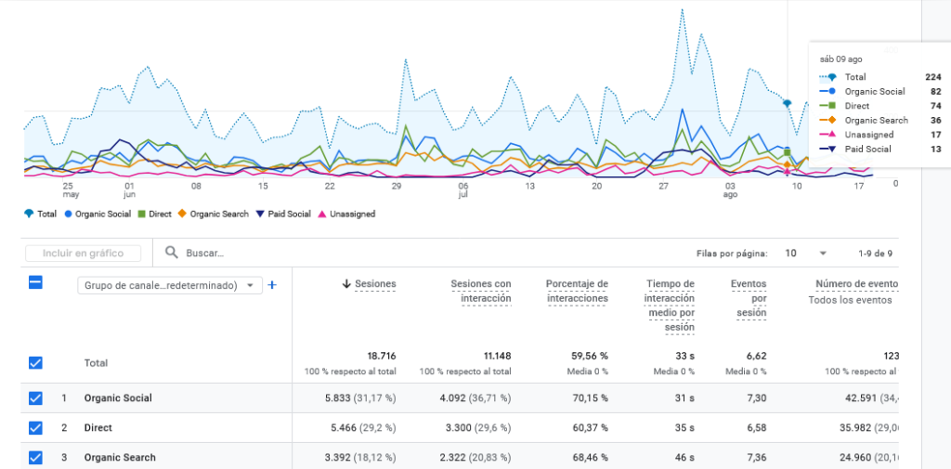Click the Direct legend green square

coord(141,214)
